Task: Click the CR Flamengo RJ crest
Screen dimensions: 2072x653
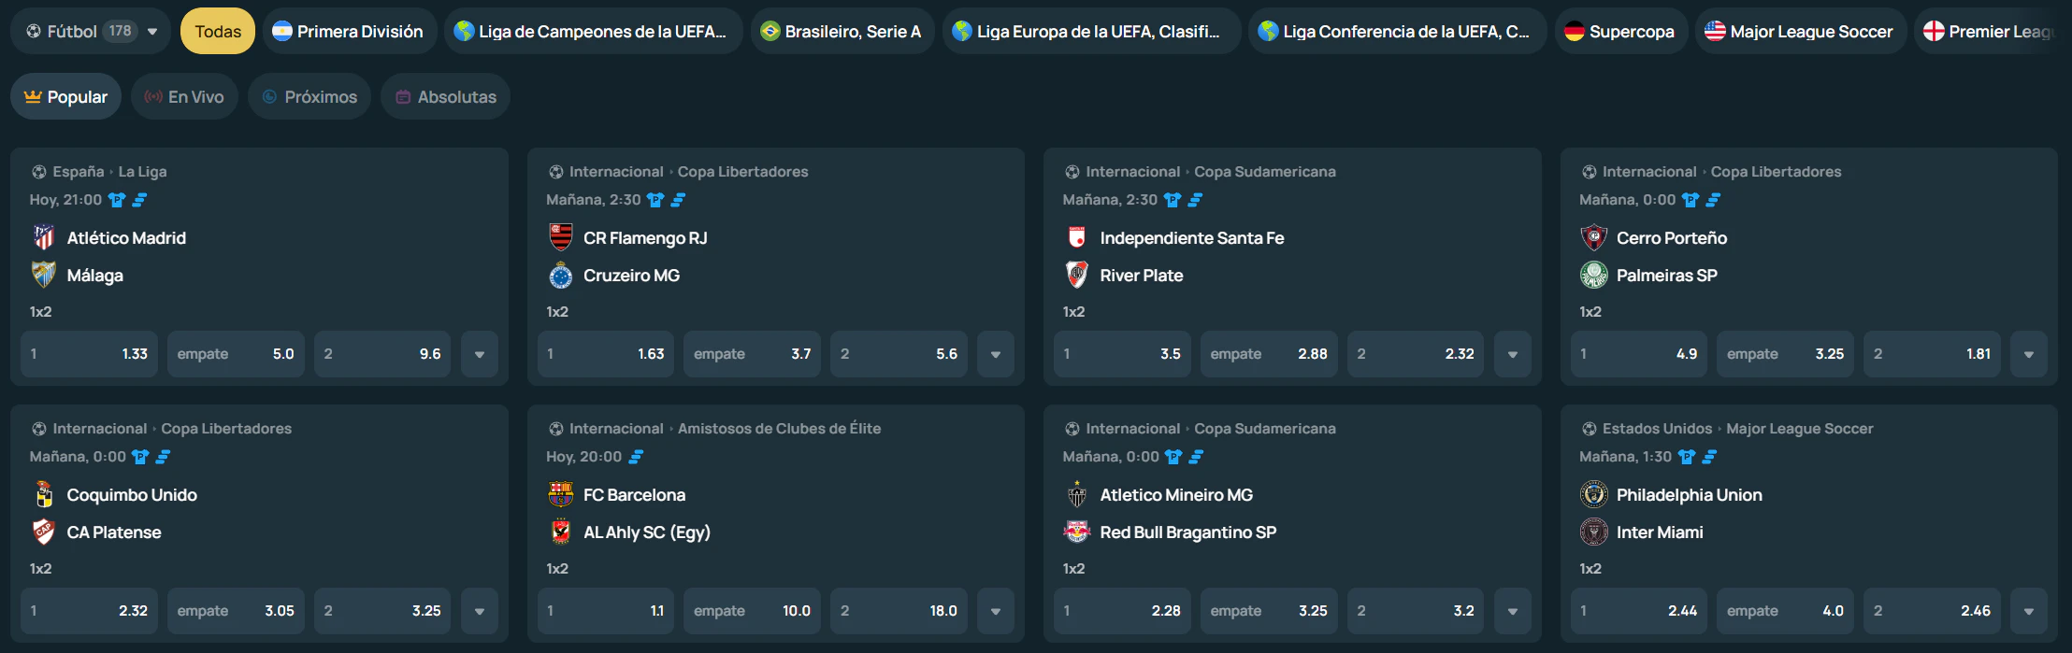Action: pos(561,237)
